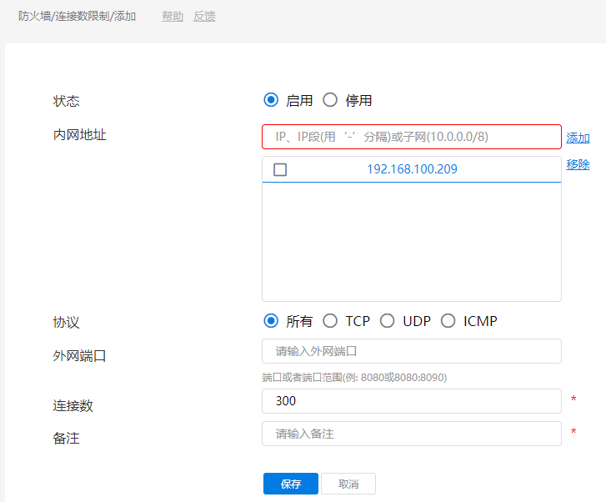The width and height of the screenshot is (606, 502).
Task: Open the 反馈 feedback link
Action: point(204,16)
